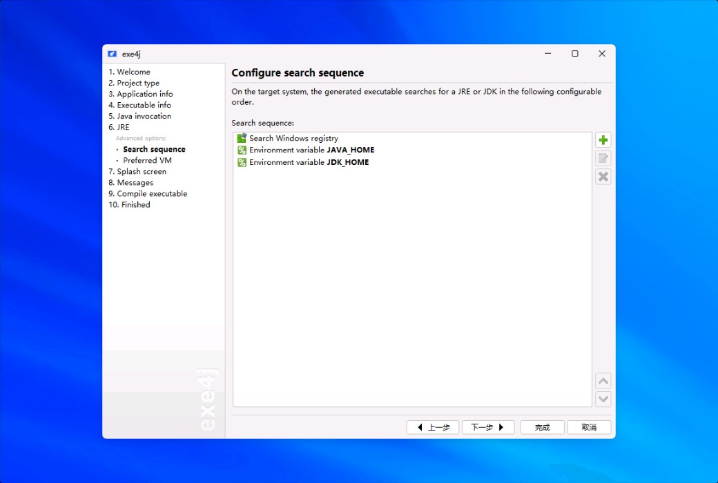Open step 8 Messages
The image size is (718, 483).
131,182
